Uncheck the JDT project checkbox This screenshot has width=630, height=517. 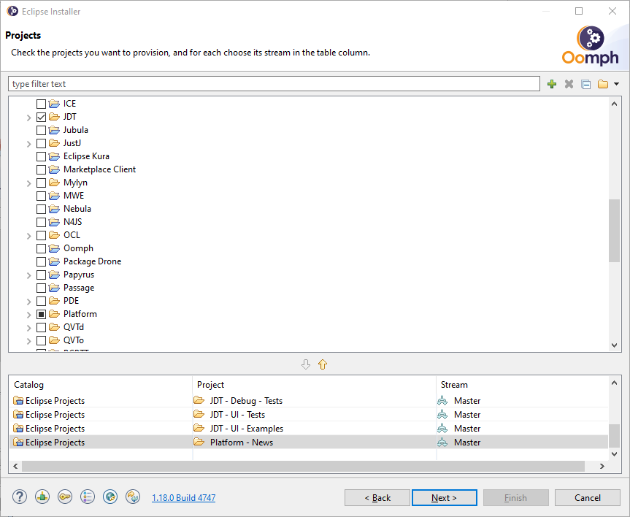[x=41, y=117]
